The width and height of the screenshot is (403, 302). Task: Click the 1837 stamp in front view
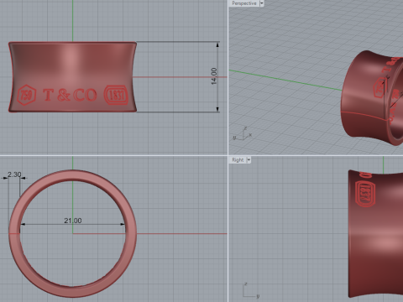tap(116, 95)
